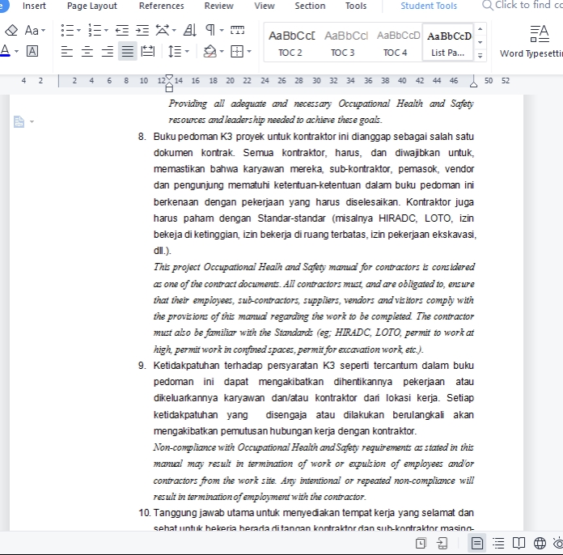Open the font color dropdown arrow
The width and height of the screenshot is (563, 555).
point(16,51)
